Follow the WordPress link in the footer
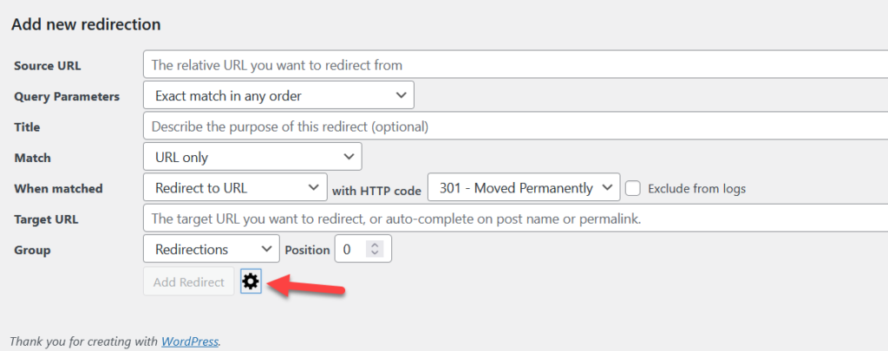Screen dimensions: 888x351 click(190, 341)
